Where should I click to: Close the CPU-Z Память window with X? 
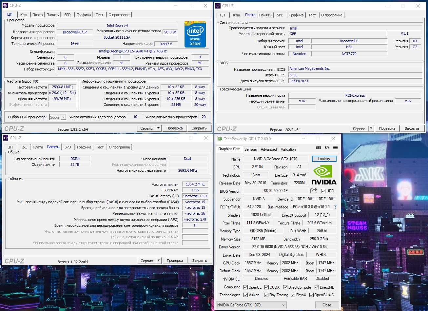click(205, 138)
